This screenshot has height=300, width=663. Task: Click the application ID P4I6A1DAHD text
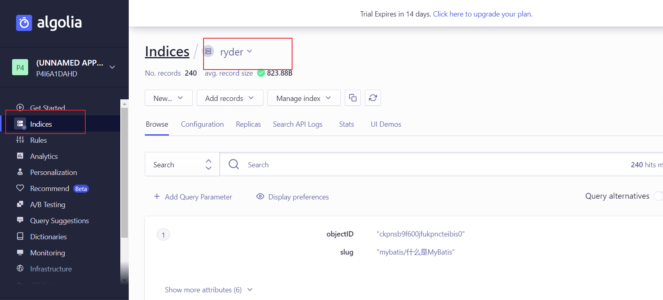(57, 74)
